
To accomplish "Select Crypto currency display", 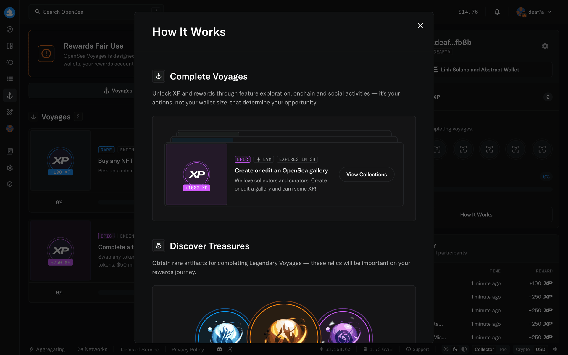I will 523,349.
